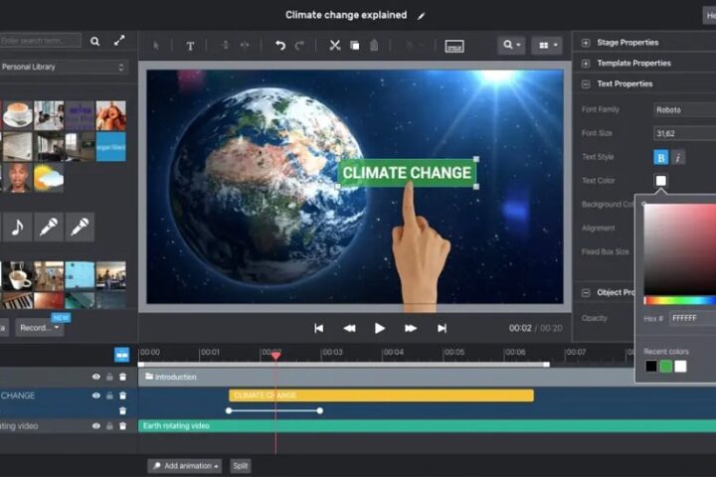Open the Font Family Roboto dropdown
Viewport: 716px width, 477px height.
point(684,110)
